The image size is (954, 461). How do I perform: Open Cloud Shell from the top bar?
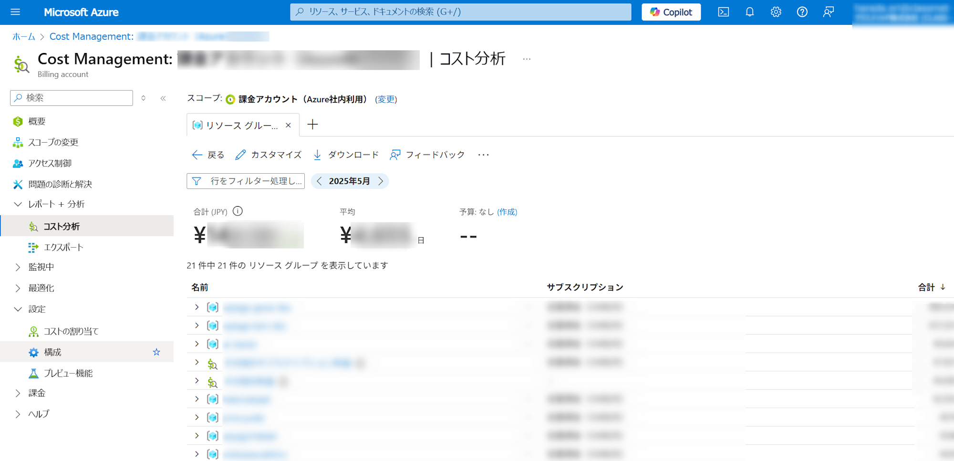click(x=723, y=12)
